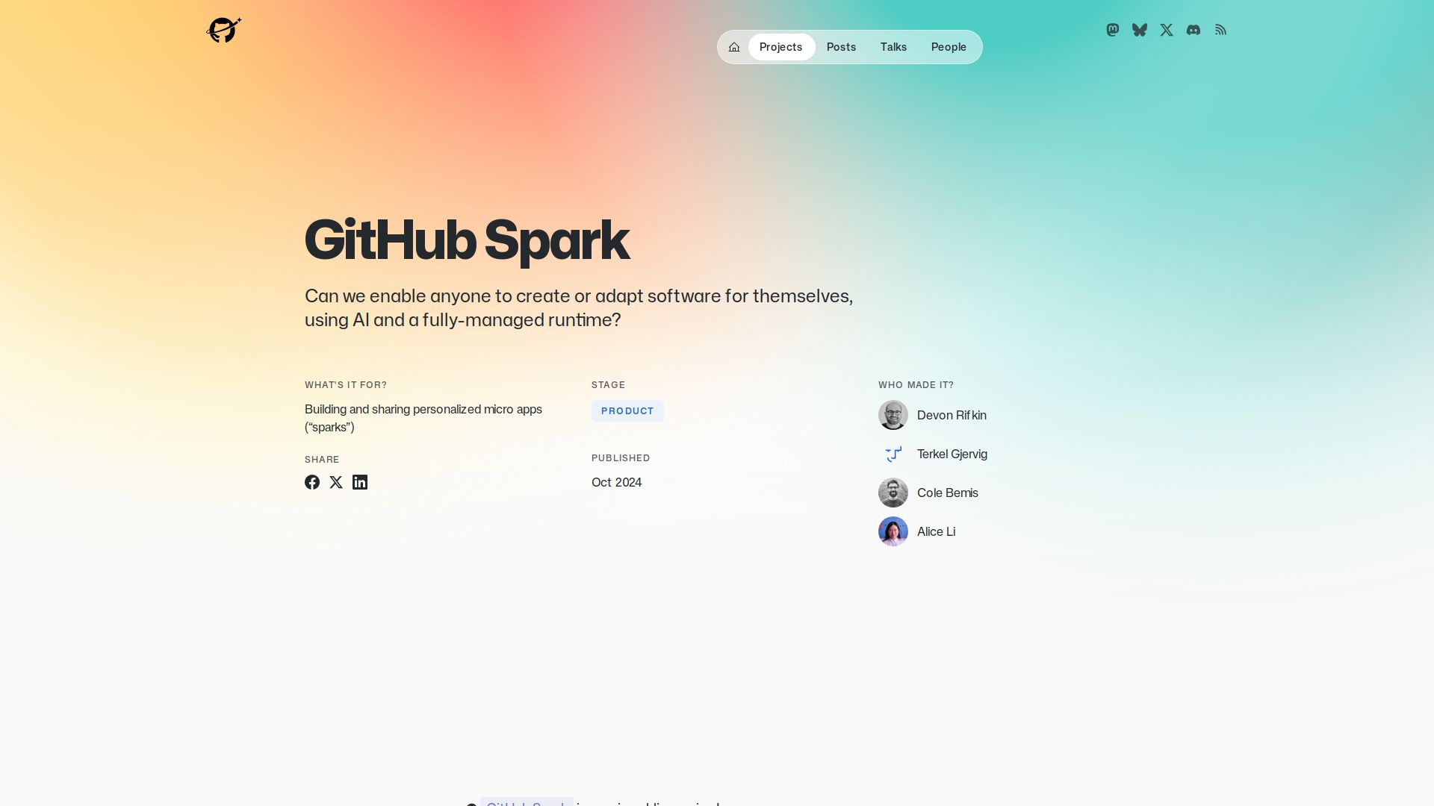The image size is (1434, 806).
Task: Click Alice Li's avatar photo
Action: pyautogui.click(x=893, y=531)
